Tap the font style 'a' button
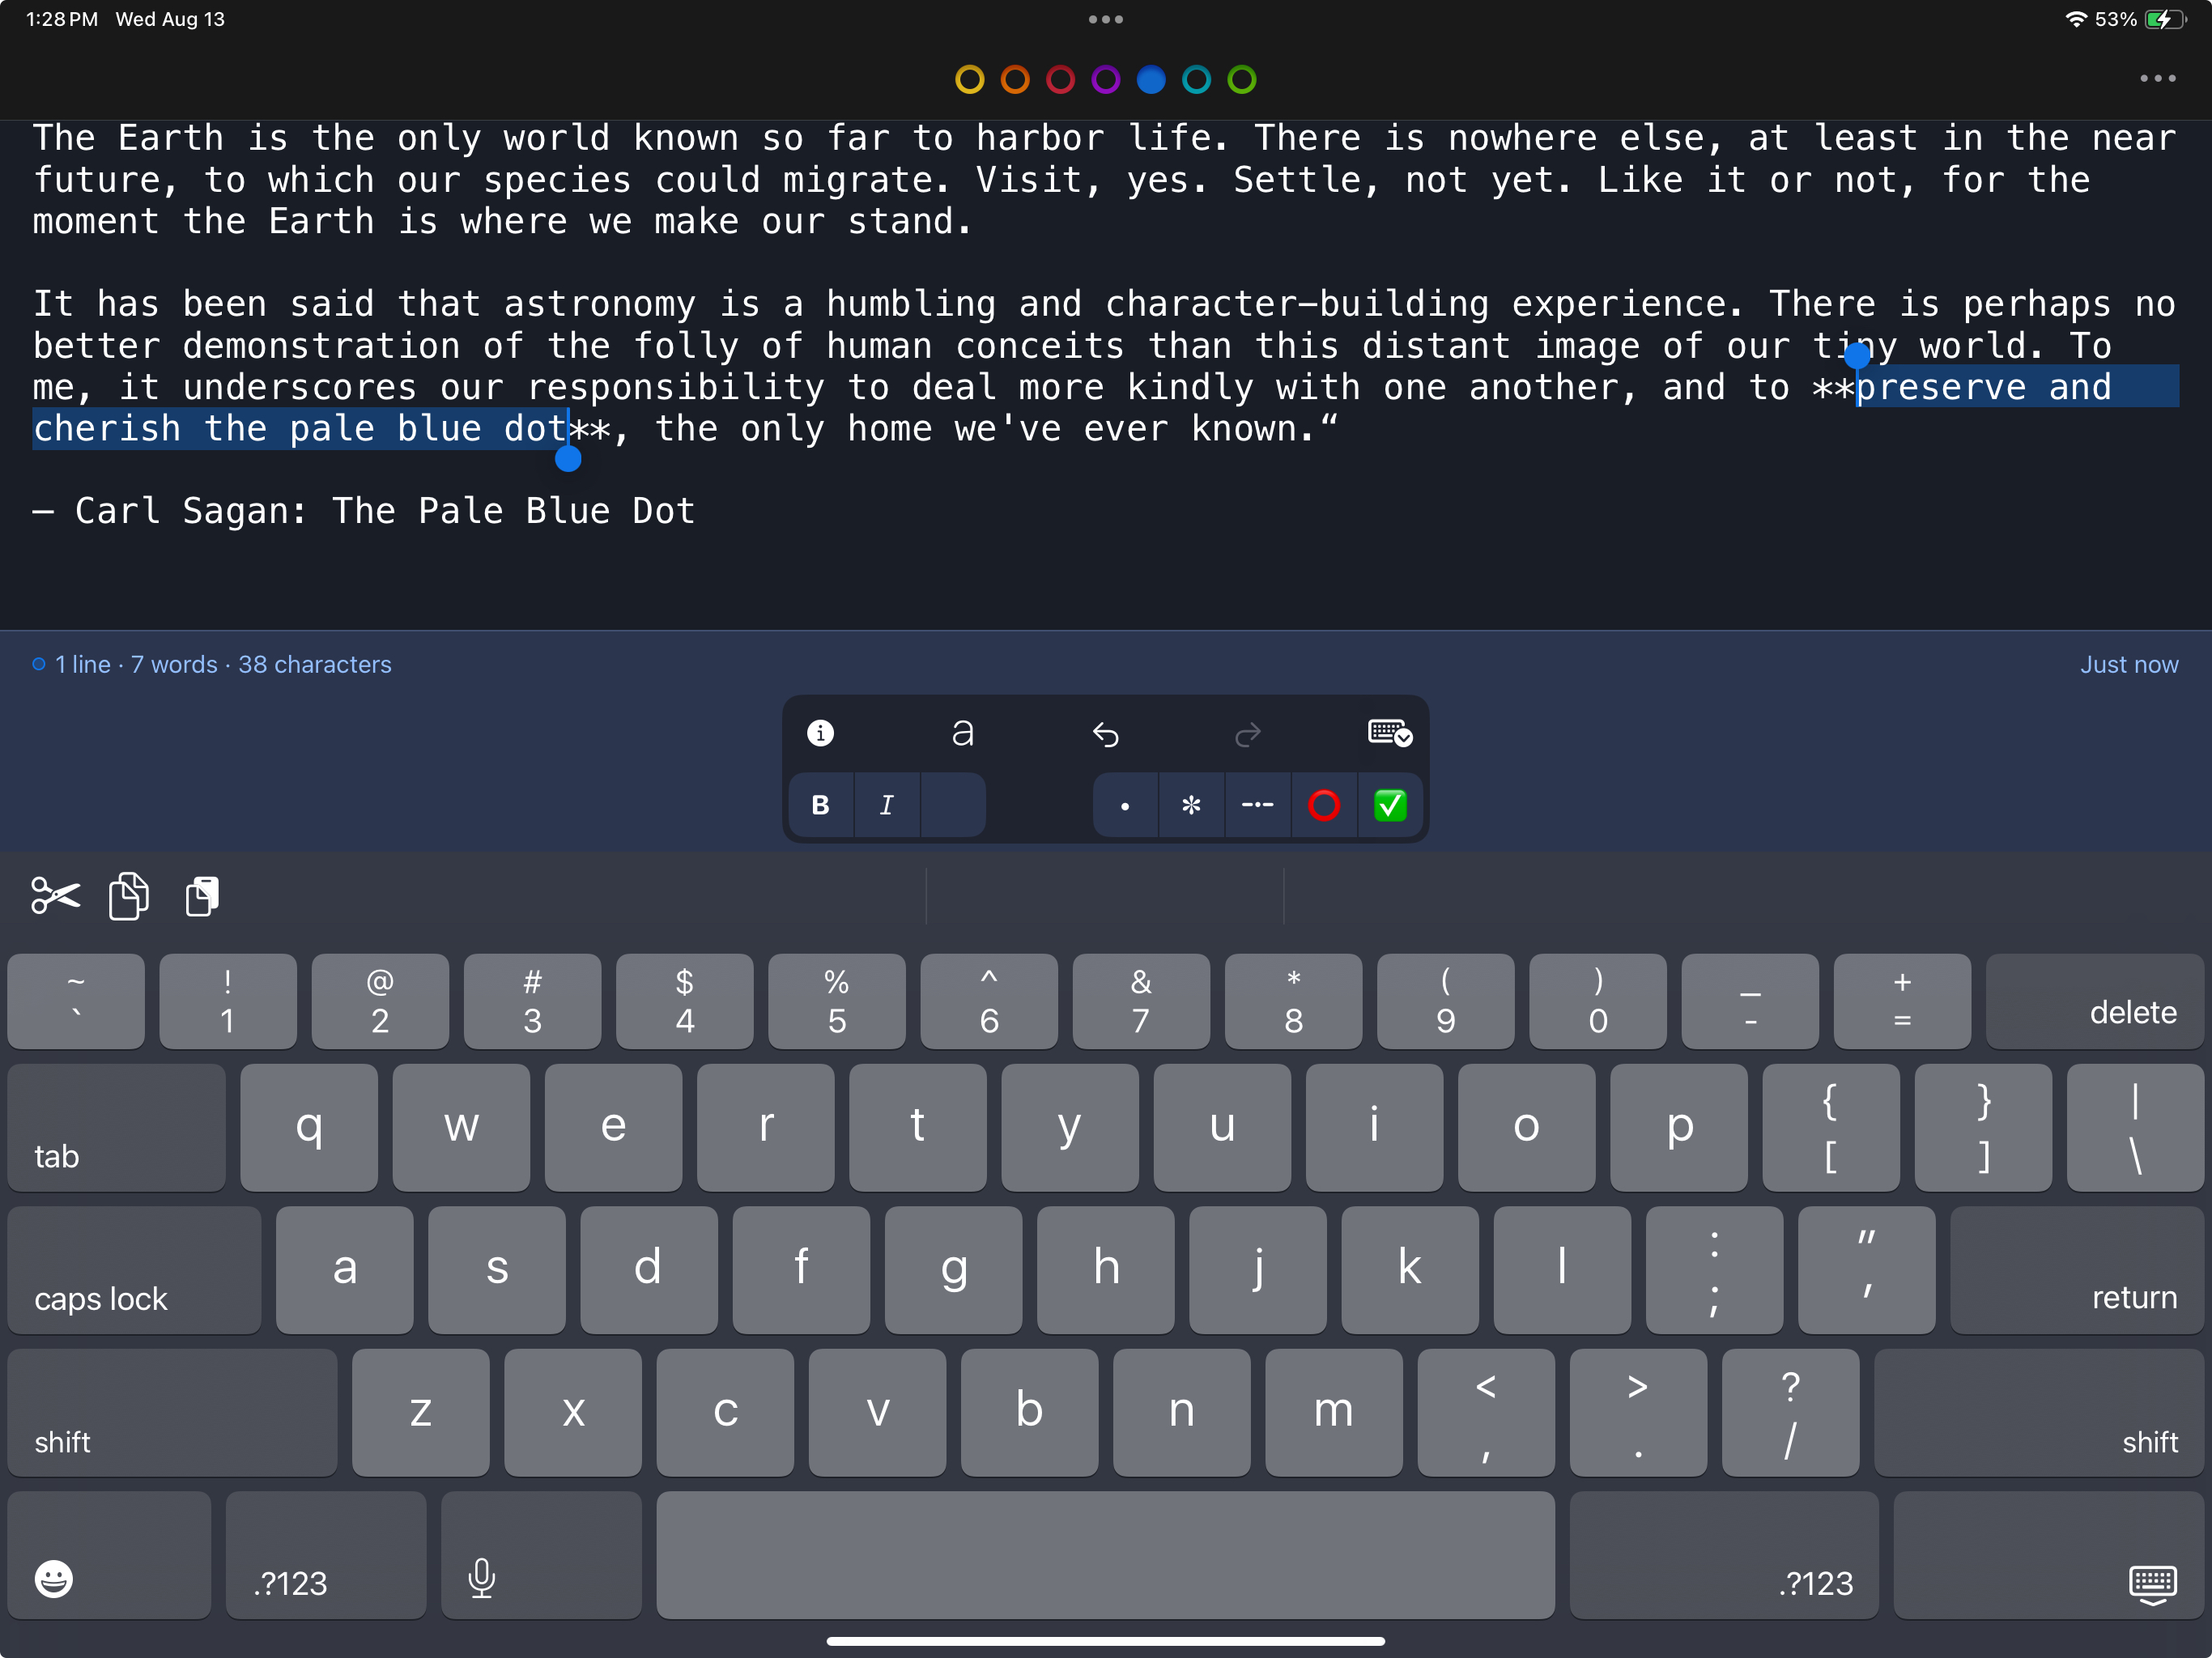 962,733
